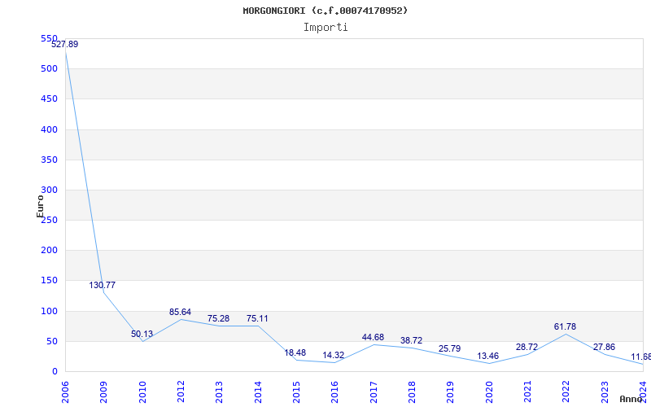Click the 0 y-axis tick label
Viewport: 651px width, 407px height.
click(x=55, y=372)
